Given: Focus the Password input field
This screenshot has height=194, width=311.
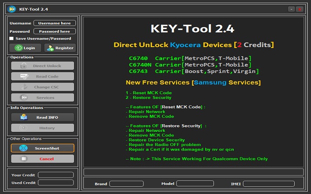Looking at the screenshot, I should [x=54, y=31].
